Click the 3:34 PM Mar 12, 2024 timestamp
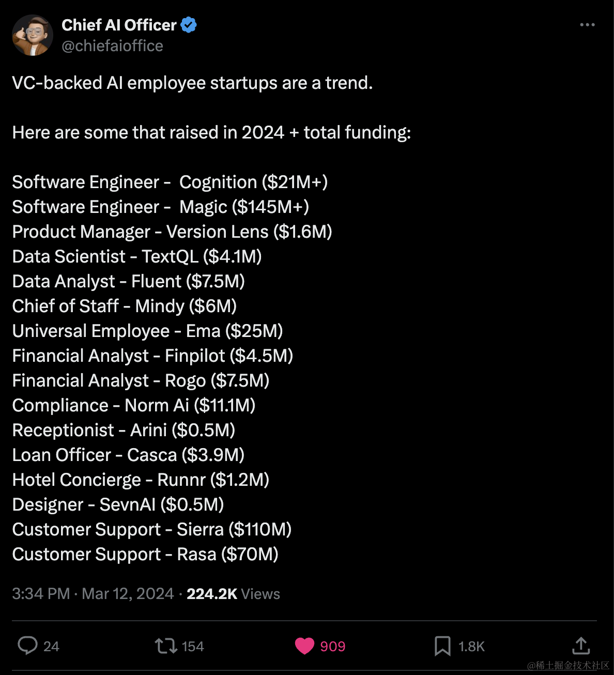This screenshot has height=675, width=614. pos(93,593)
